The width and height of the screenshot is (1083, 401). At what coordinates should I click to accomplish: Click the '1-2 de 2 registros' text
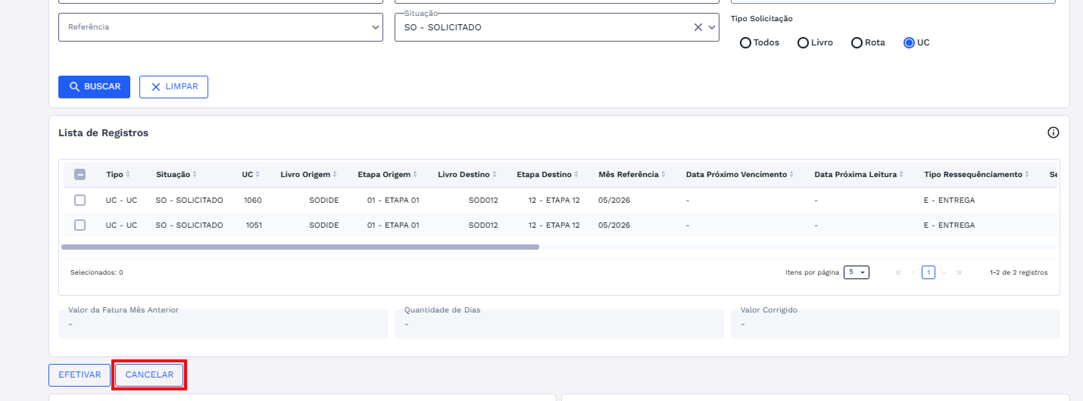(1018, 272)
